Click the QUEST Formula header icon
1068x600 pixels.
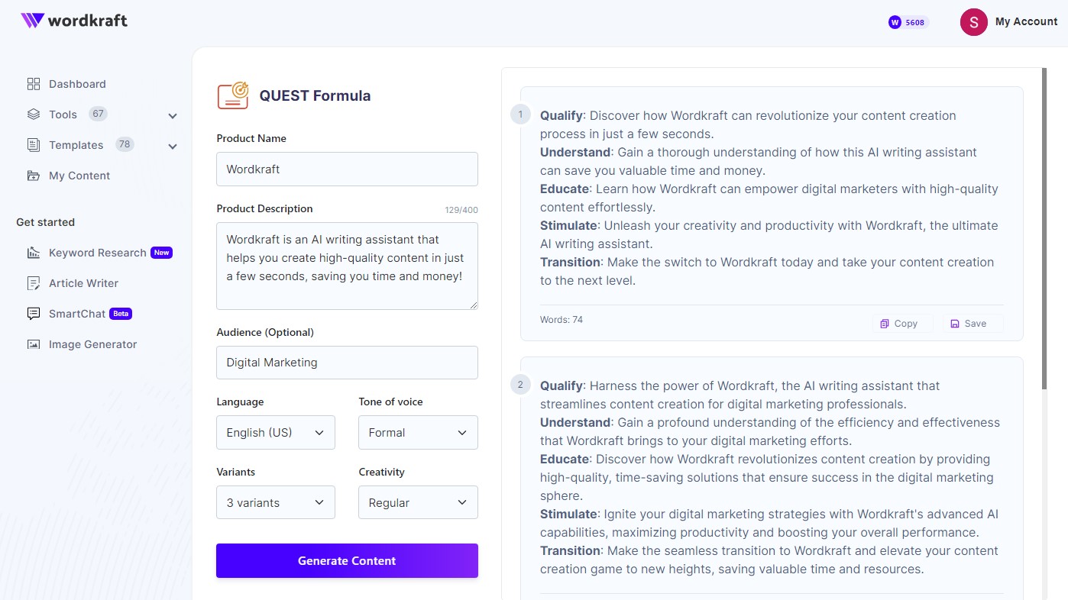[x=232, y=95]
